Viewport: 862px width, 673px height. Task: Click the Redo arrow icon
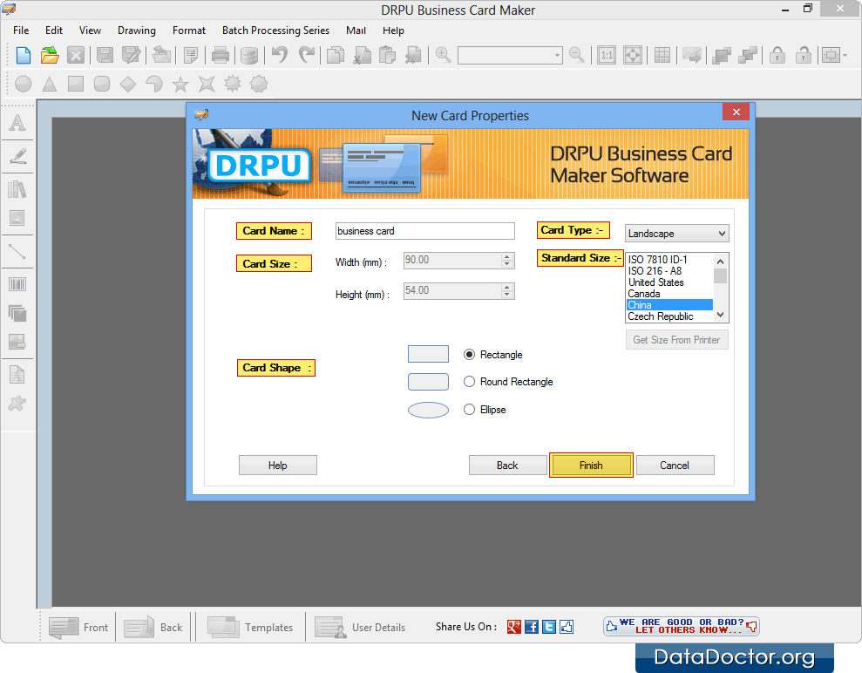click(x=307, y=55)
